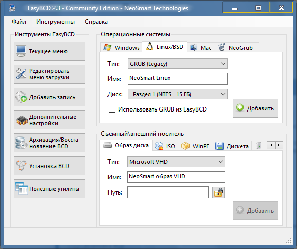Open the Установка BCD section
The image size is (297, 249).
coord(49,166)
